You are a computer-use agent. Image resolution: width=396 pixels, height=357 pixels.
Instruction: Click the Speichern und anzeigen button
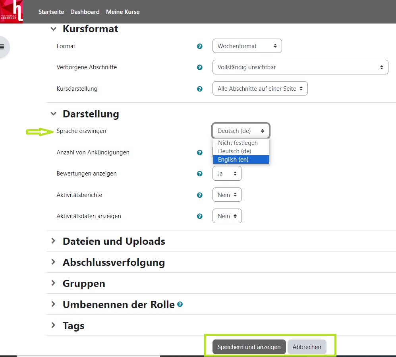(249, 347)
